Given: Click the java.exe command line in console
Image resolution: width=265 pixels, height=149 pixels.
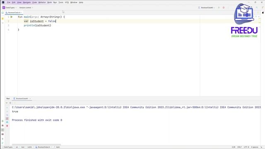Looking at the screenshot, I should tap(136, 107).
